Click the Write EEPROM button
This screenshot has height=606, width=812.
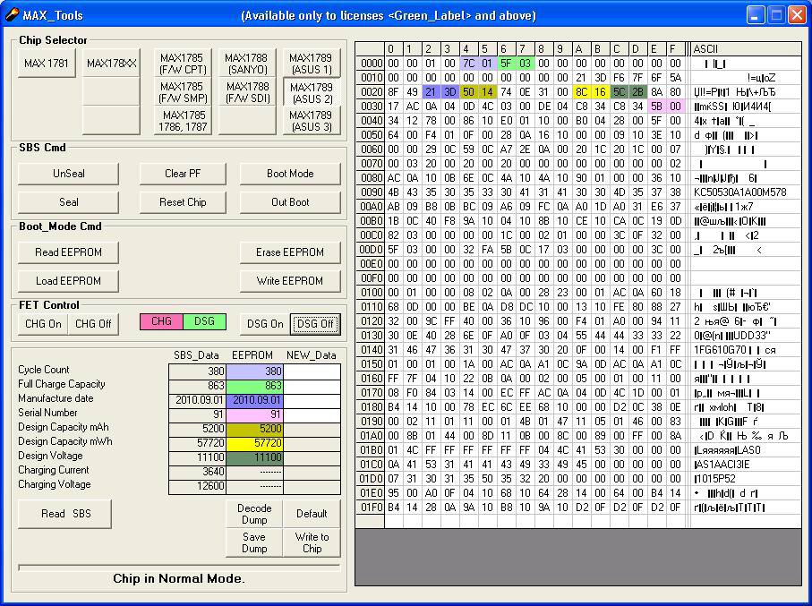pyautogui.click(x=290, y=281)
